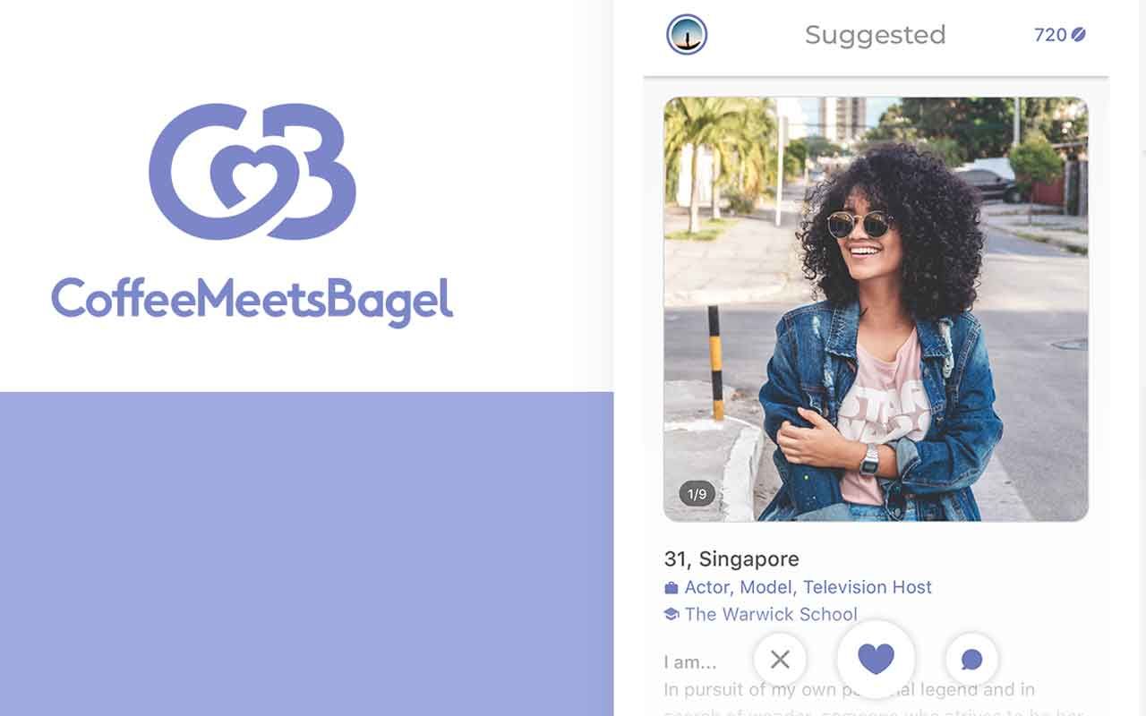Image resolution: width=1146 pixels, height=716 pixels.
Task: Click 'The Warwick School' education text
Action: pyautogui.click(x=771, y=614)
